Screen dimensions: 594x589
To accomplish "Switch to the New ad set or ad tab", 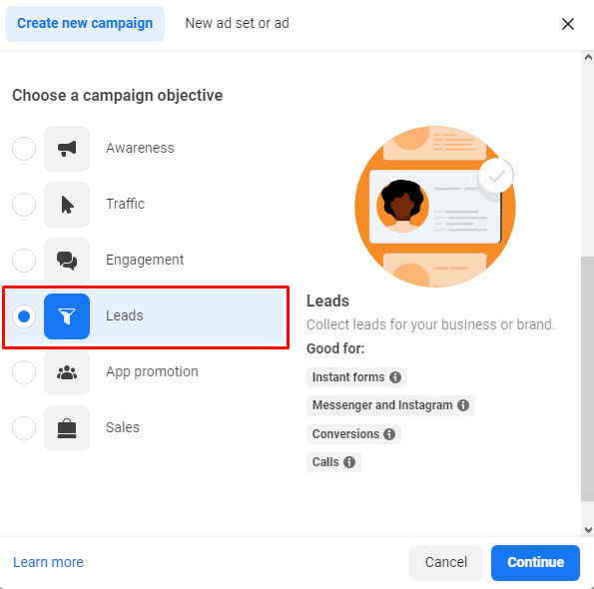I will coord(238,24).
